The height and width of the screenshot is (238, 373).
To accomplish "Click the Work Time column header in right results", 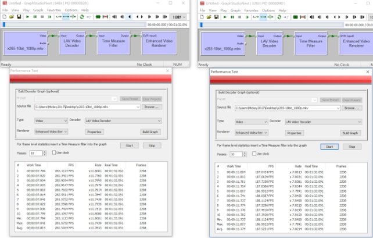I will point(236,166).
